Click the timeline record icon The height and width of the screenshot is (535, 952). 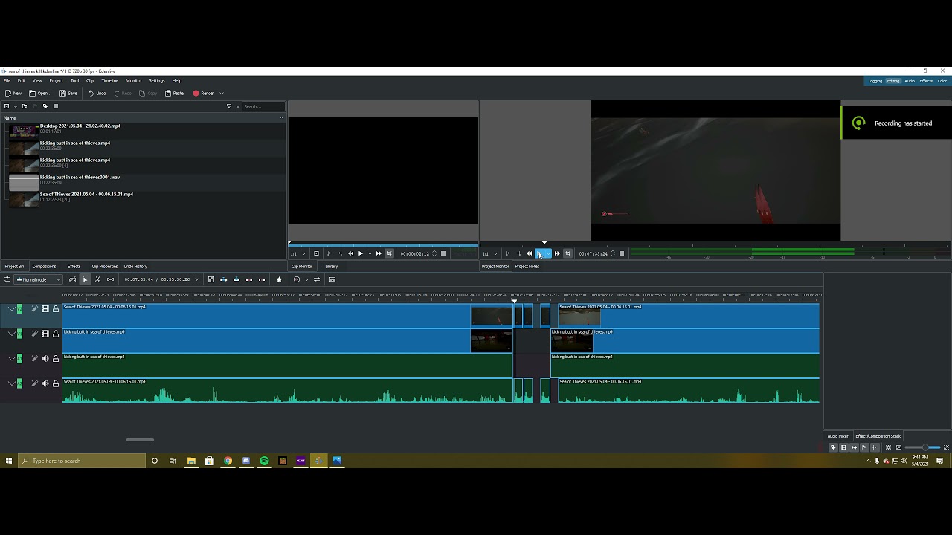tap(297, 279)
